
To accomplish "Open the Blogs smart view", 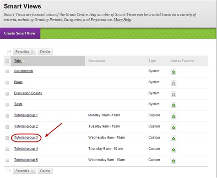I will click(x=18, y=82).
